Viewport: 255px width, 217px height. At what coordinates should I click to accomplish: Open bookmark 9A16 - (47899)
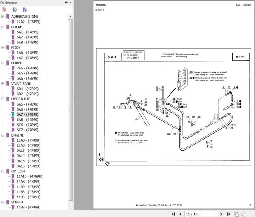pos(28,166)
